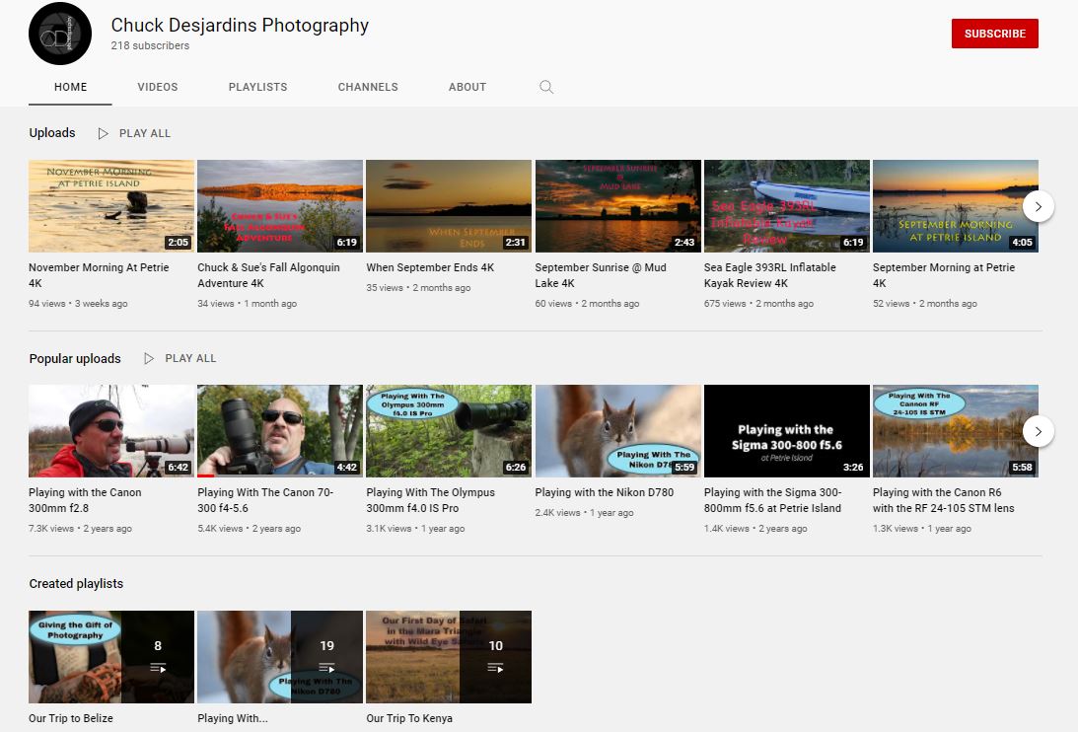This screenshot has width=1078, height=732.
Task: Click the channel search magnifier icon
Action: (x=546, y=87)
